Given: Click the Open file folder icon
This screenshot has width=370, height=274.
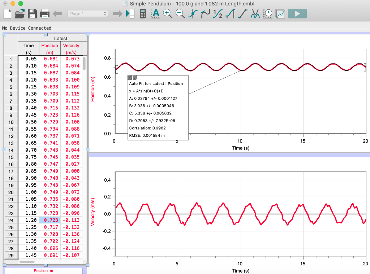Looking at the screenshot, I should point(20,14).
